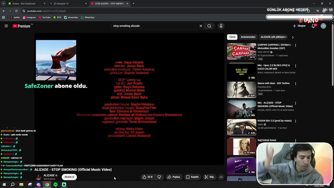Open the WhatsApp bookmark

(87, 17)
